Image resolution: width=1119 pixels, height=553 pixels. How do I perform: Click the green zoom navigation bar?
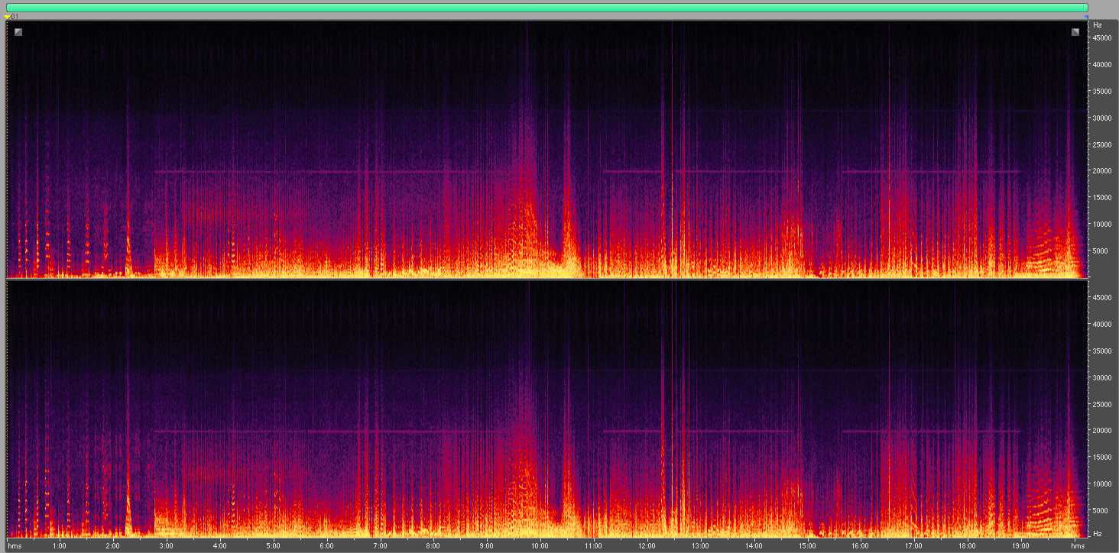(x=547, y=8)
